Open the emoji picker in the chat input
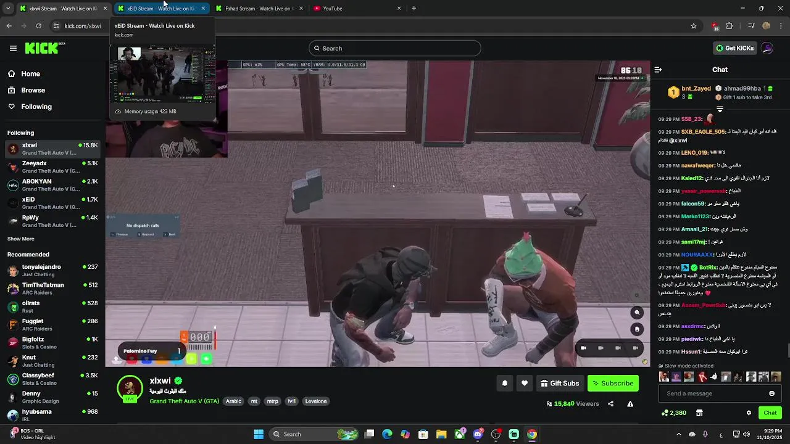 coord(771,393)
